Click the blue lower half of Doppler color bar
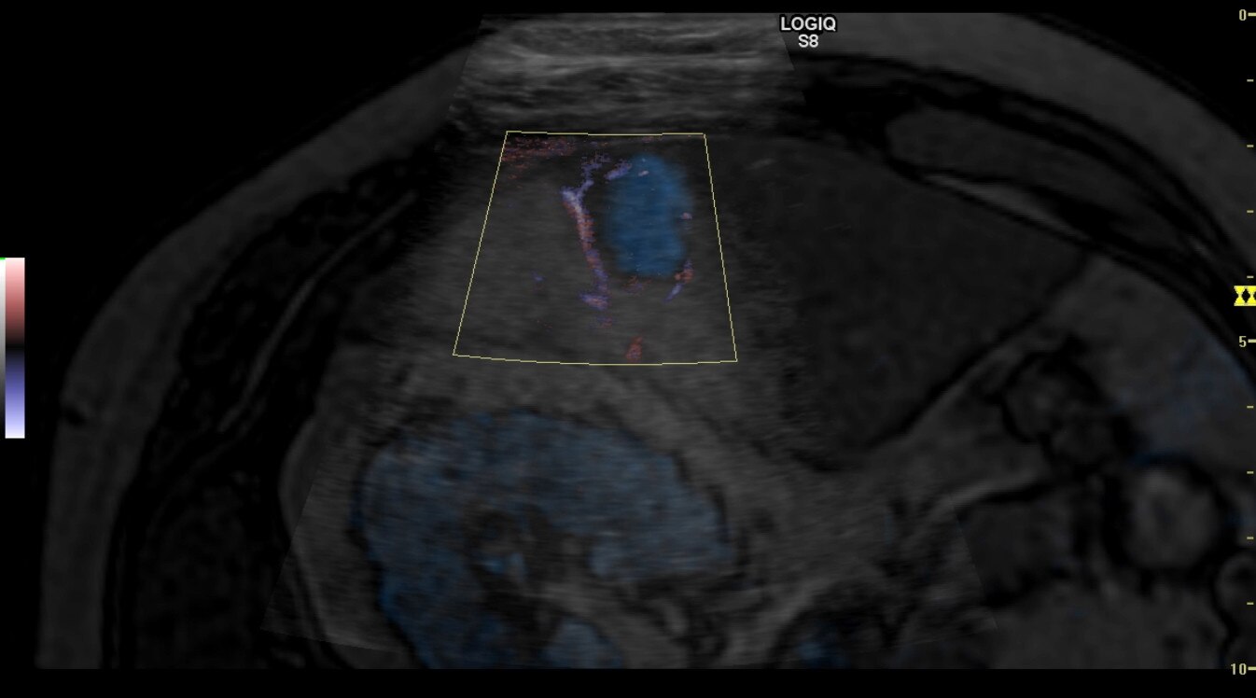 (x=15, y=401)
